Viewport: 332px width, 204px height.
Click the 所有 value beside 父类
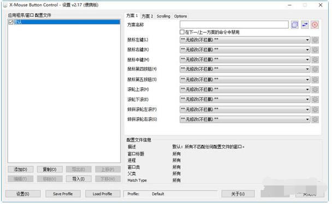coord(176,174)
